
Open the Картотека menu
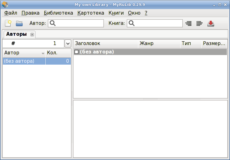click(x=91, y=13)
